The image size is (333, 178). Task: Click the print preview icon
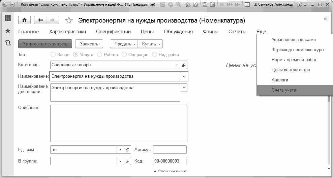[178, 4]
